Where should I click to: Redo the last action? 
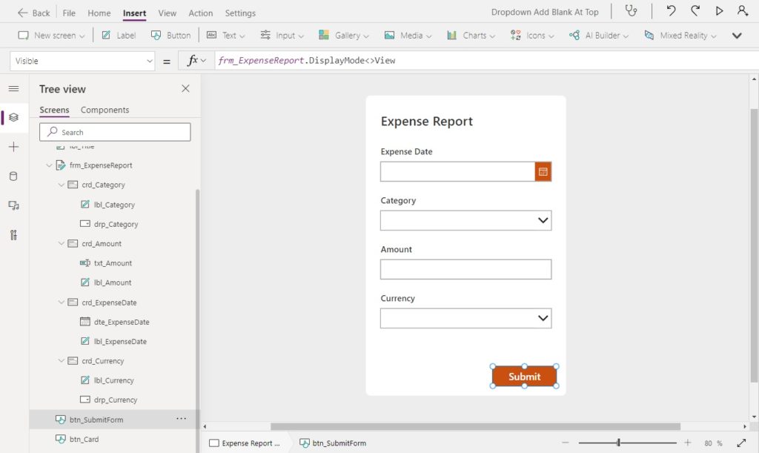click(x=695, y=10)
